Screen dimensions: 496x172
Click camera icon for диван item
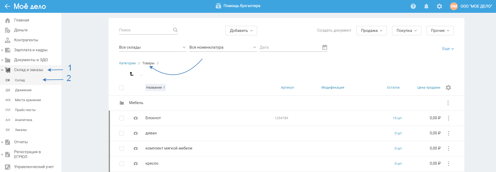(x=135, y=133)
